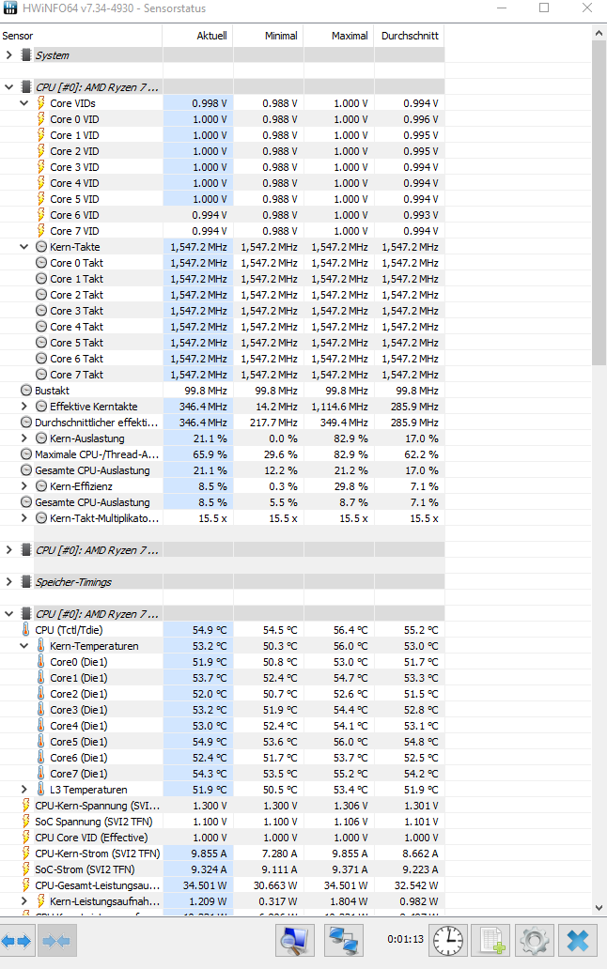Click the Aktuell column header
This screenshot has height=969, width=607.
[198, 36]
